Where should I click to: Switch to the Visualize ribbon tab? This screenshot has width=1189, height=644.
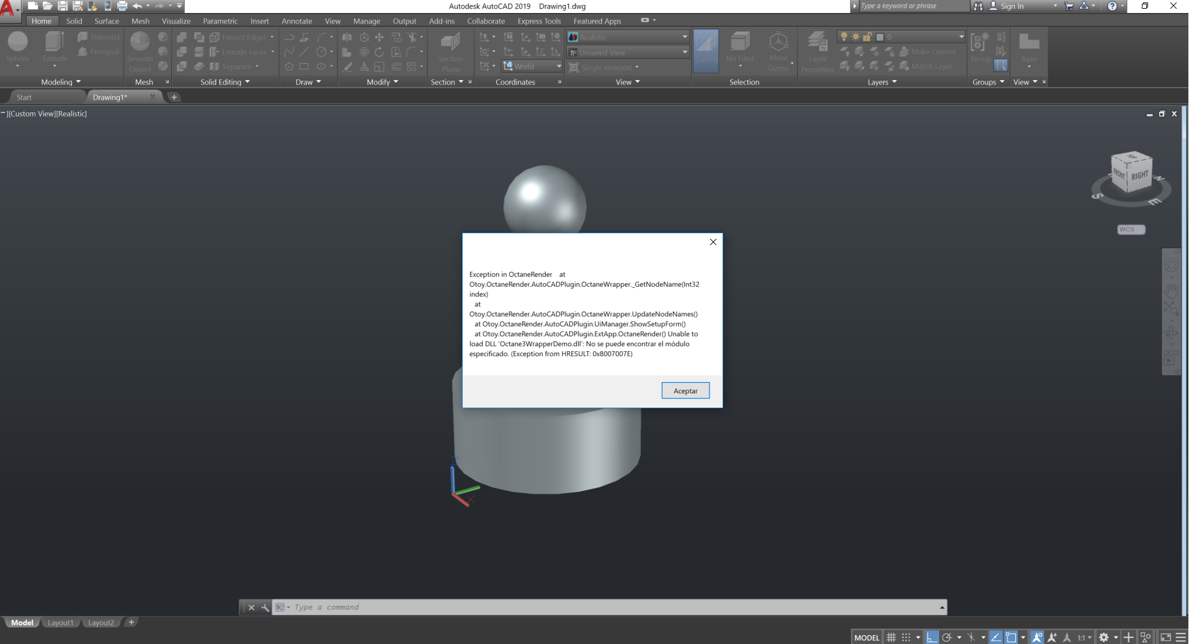point(176,21)
